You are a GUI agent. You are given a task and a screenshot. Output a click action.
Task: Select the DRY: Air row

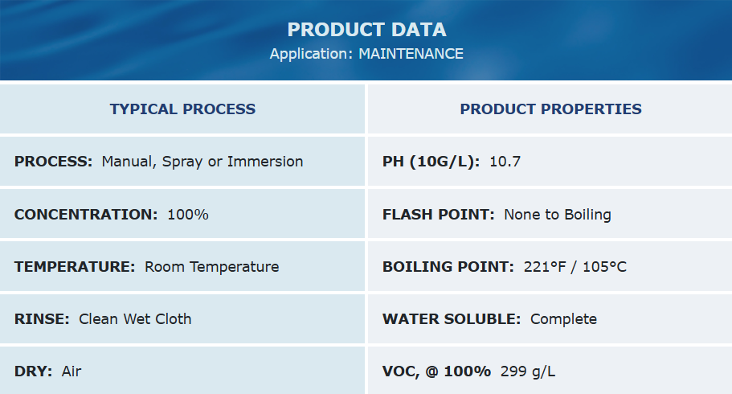(x=182, y=371)
